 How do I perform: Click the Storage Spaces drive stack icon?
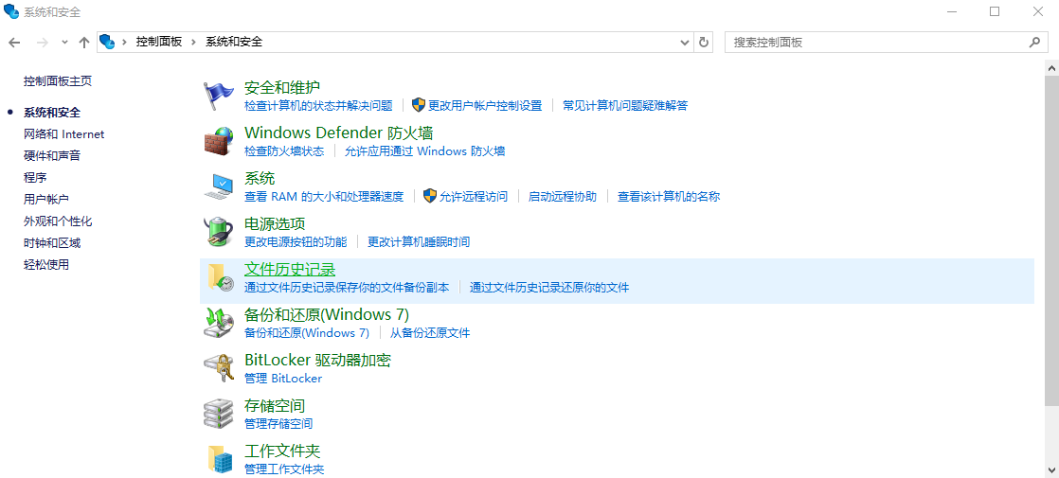coord(219,414)
